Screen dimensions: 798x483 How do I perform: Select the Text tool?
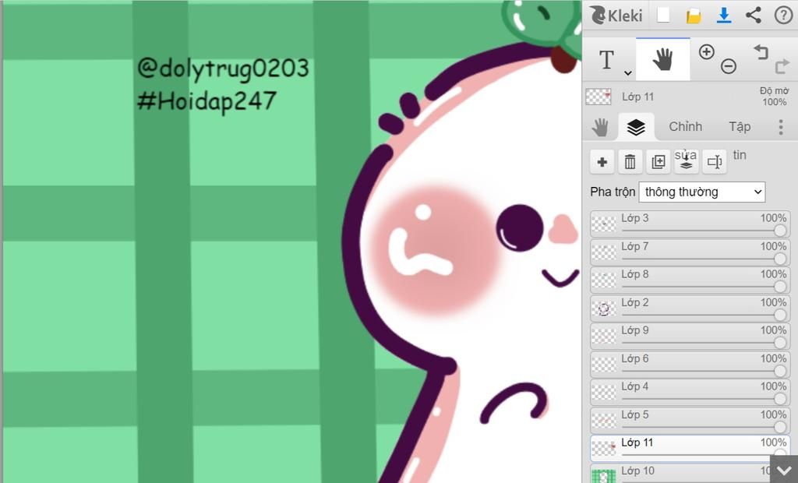[606, 59]
